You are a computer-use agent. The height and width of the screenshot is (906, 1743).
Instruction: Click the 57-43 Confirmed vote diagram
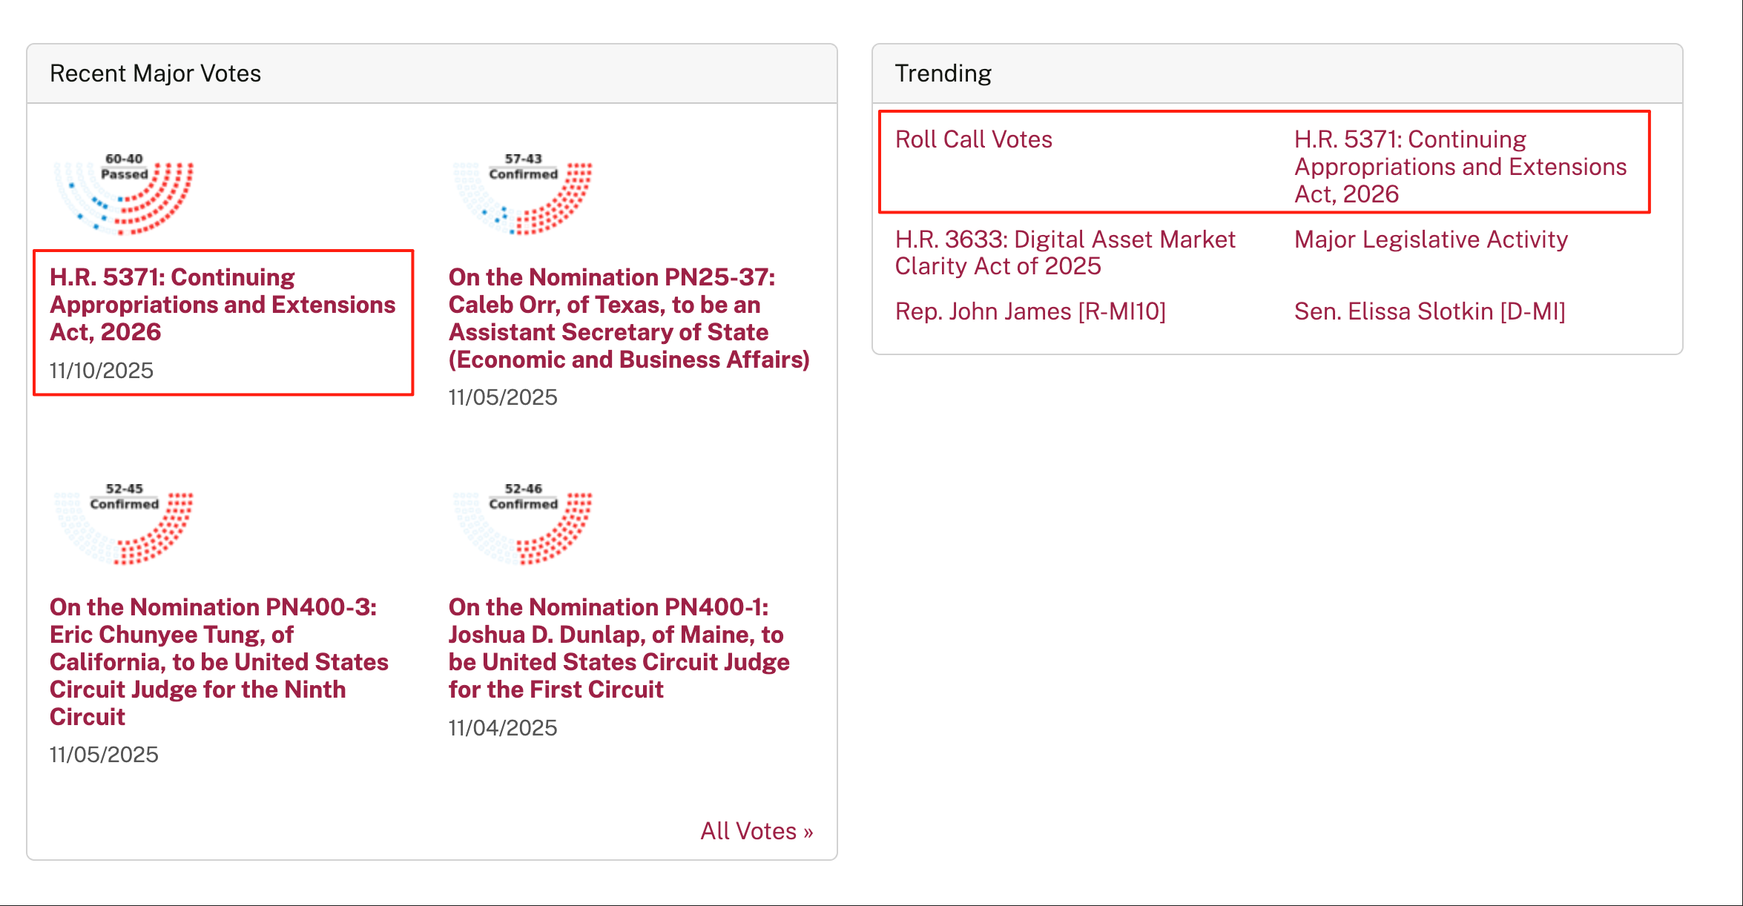[523, 194]
